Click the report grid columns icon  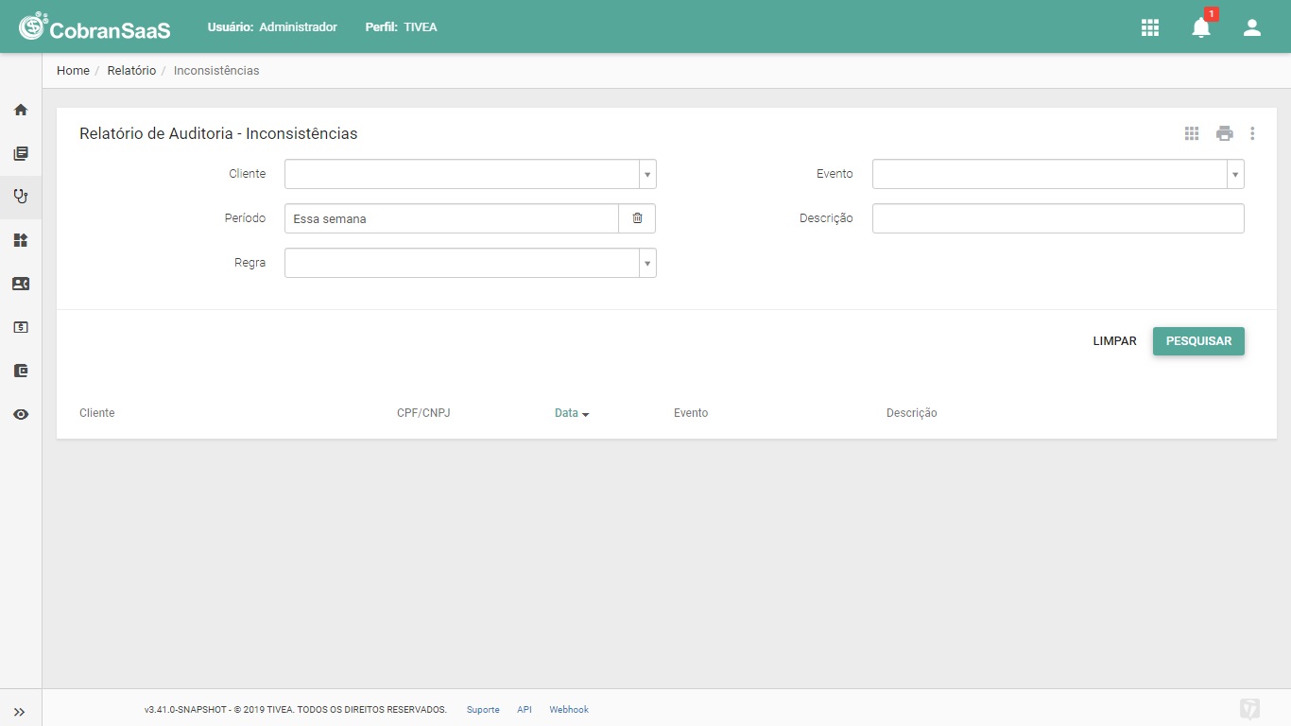click(x=1192, y=133)
